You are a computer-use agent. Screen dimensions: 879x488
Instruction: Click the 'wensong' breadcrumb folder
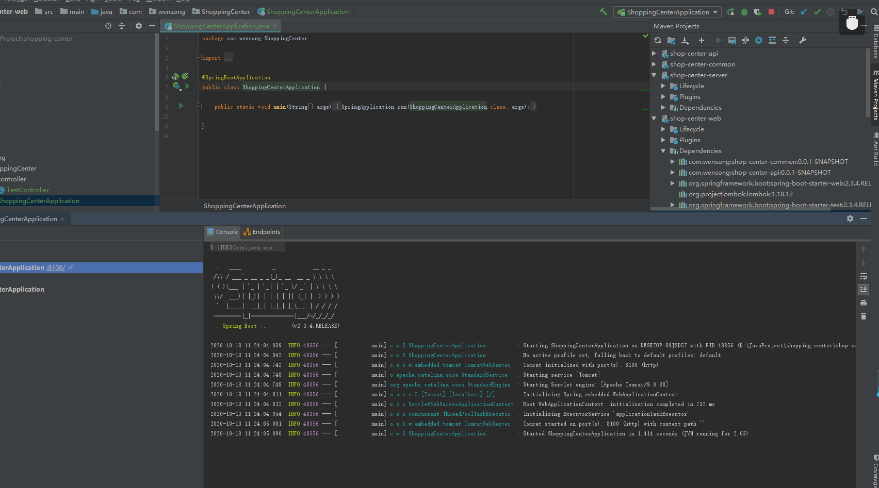click(x=167, y=11)
